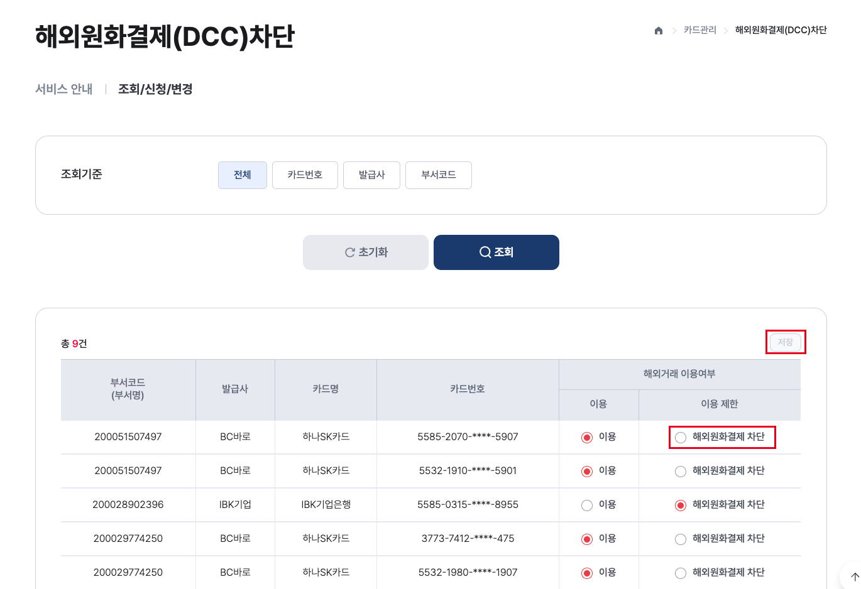Click the 총 9건 result count
Image resolution: width=861 pixels, height=589 pixels.
74,343
